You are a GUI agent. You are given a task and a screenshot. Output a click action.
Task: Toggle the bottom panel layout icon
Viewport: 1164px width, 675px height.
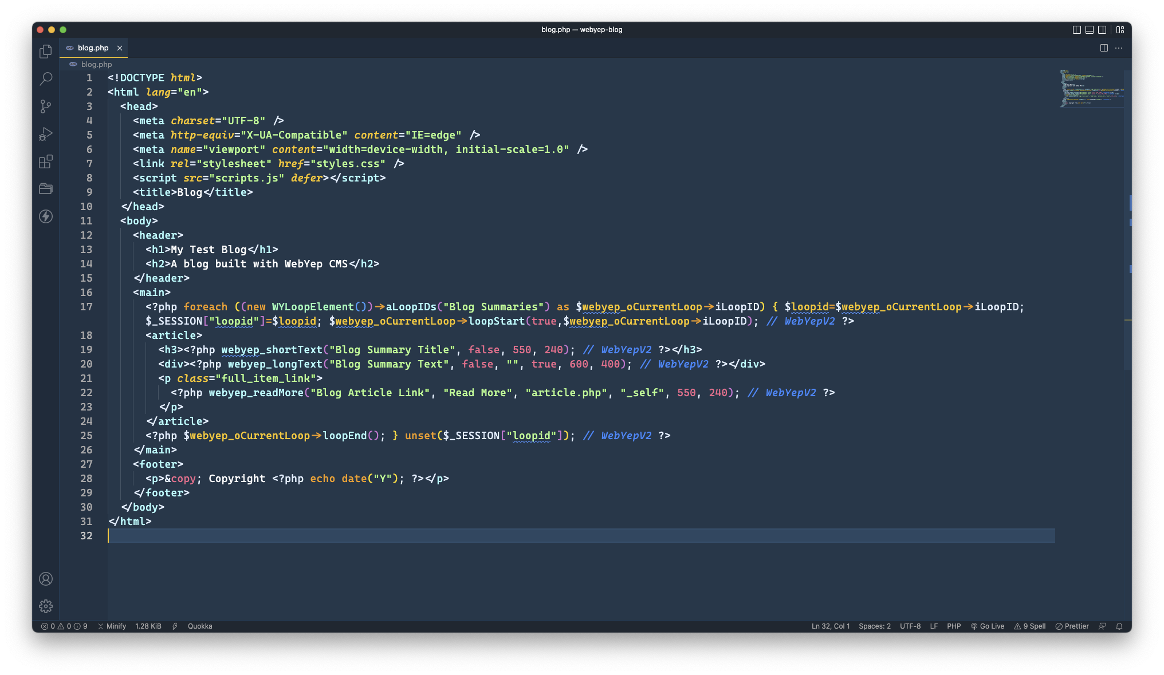1089,30
